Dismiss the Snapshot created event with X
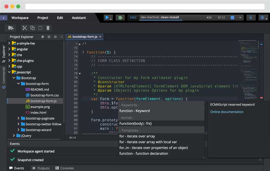This screenshot has height=171, width=270. pyautogui.click(x=260, y=160)
